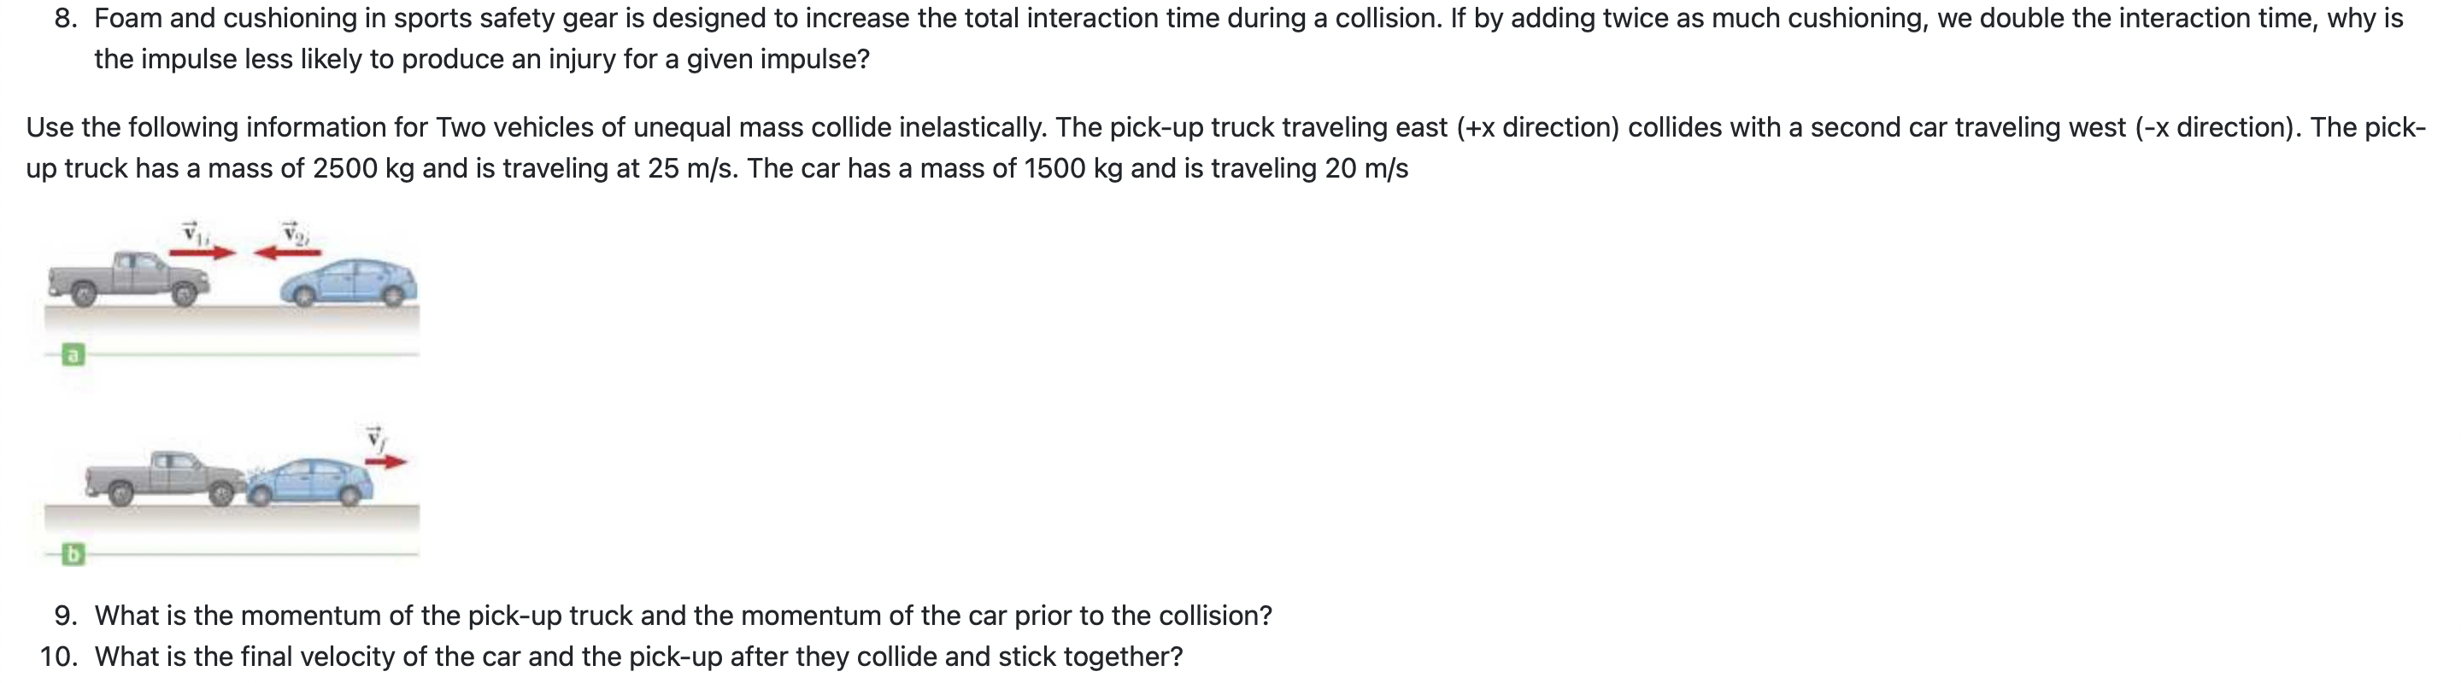Click the collided blue car in figure b

308,482
